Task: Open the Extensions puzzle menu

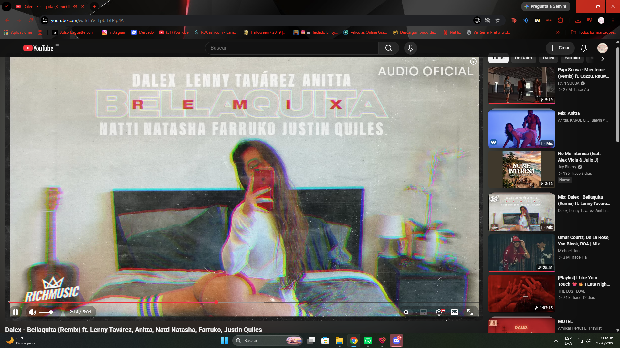Action: point(561,20)
